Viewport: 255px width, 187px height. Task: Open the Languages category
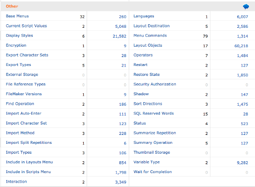144,16
